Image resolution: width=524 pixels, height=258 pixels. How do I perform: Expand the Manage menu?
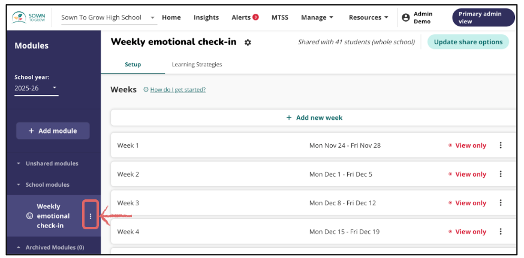[x=317, y=17]
